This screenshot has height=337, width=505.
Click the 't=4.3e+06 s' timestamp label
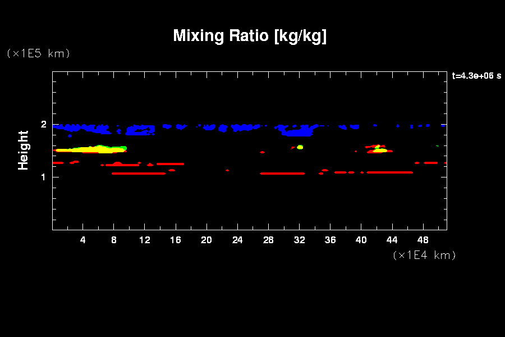coord(476,76)
